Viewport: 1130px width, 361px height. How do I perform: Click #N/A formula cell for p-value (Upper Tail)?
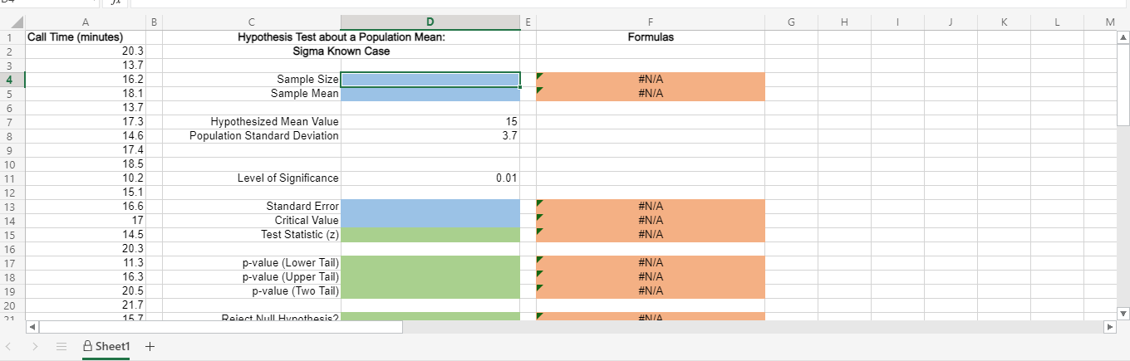pos(651,277)
